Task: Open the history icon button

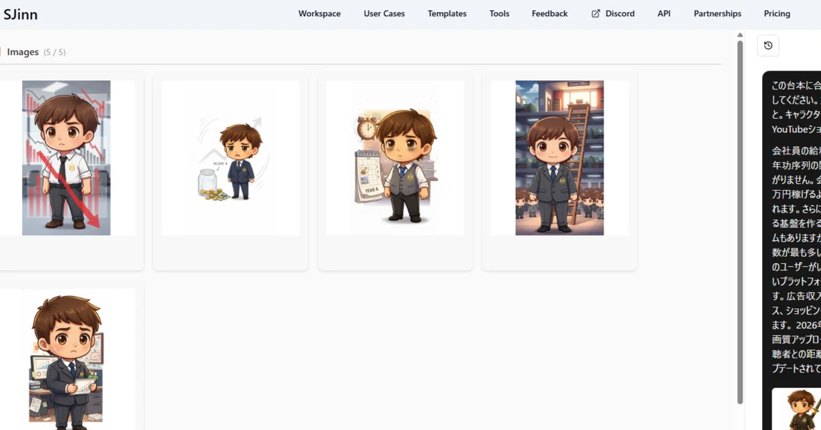Action: click(768, 46)
